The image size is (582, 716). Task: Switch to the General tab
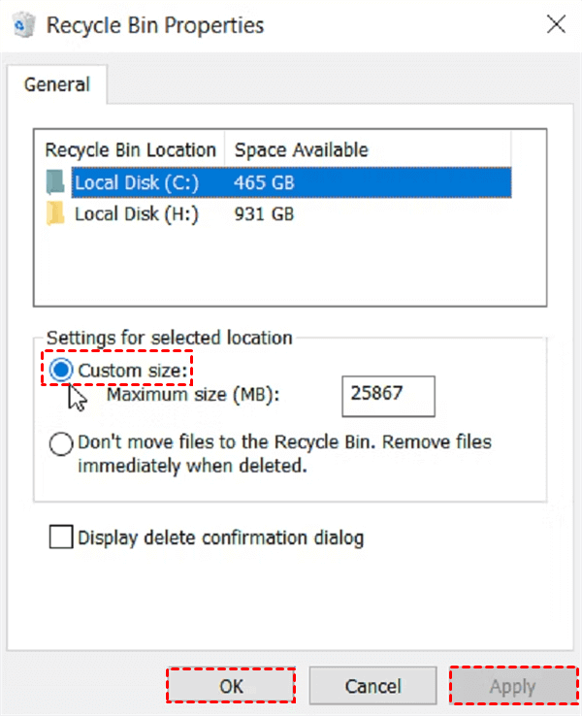click(56, 84)
